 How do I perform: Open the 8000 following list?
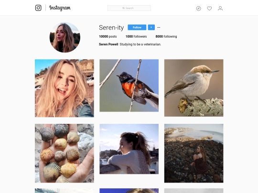tap(166, 36)
